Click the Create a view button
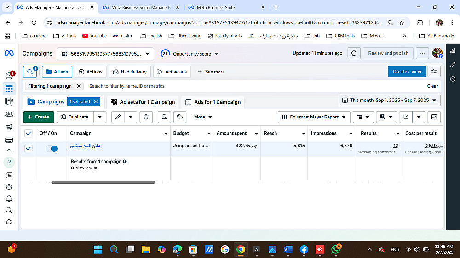 407,72
